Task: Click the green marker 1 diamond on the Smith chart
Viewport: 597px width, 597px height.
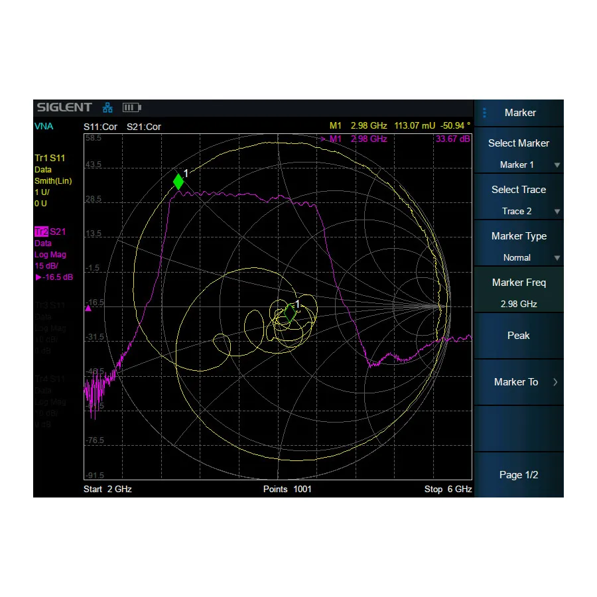Action: (x=178, y=180)
